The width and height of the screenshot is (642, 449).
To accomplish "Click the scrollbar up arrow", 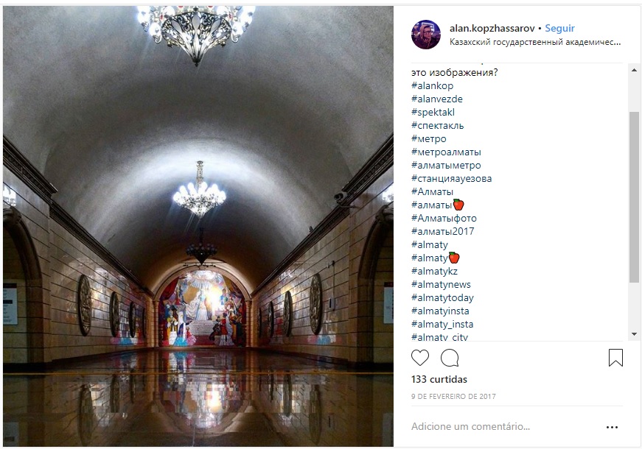I will [x=634, y=71].
